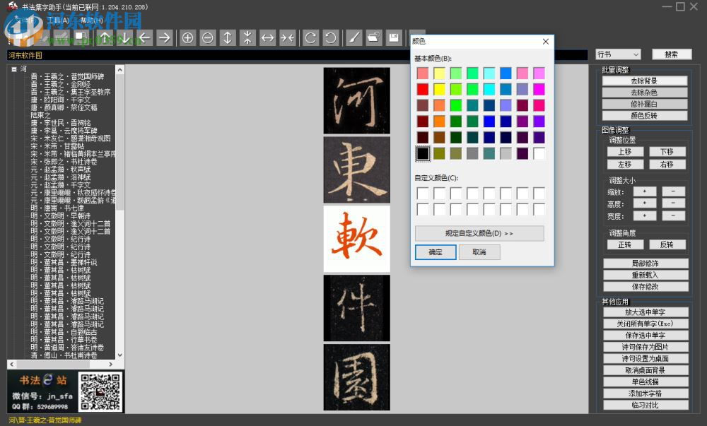
Task: Select tree item 唐·颜真卿·祭侄文稿
Action: click(64, 107)
